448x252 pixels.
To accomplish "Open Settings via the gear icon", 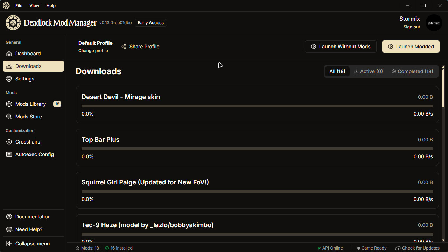I will coord(9,79).
